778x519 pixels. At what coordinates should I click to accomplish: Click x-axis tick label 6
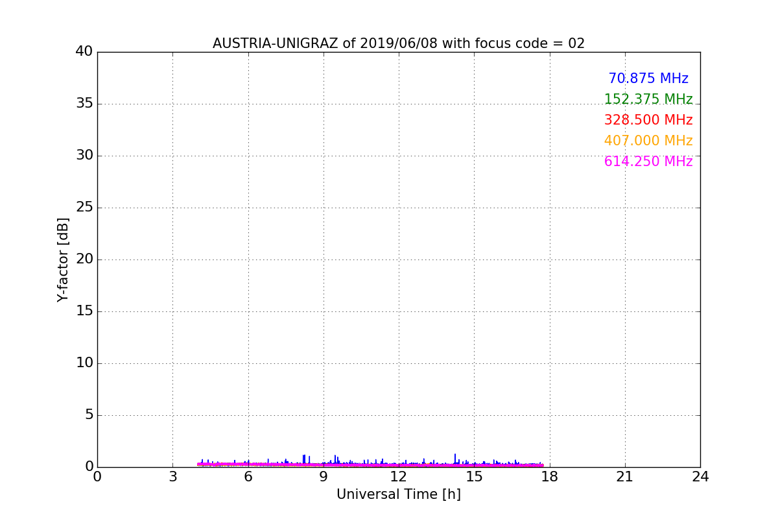248,477
